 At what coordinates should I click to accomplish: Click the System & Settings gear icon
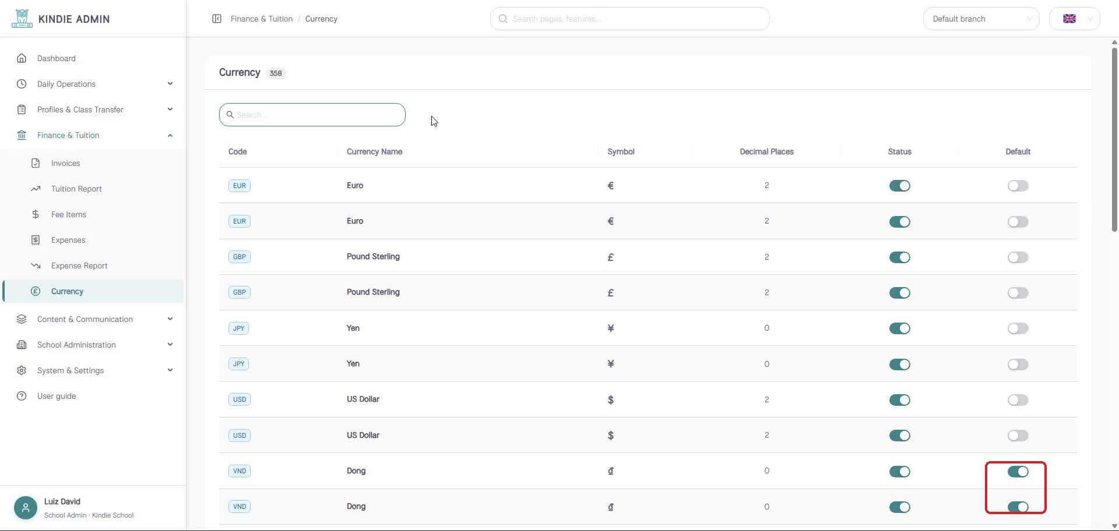click(22, 370)
